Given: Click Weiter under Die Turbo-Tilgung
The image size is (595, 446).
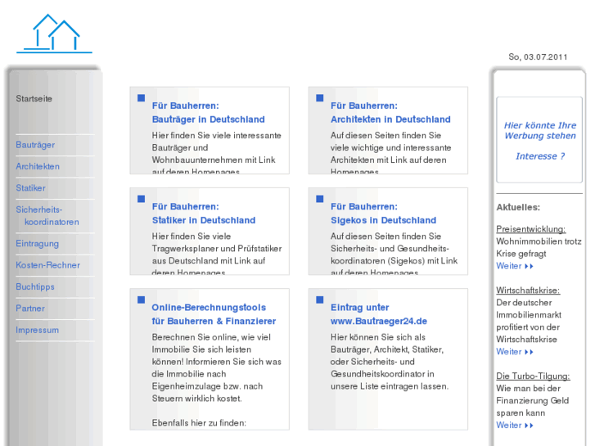Looking at the screenshot, I should click(509, 426).
